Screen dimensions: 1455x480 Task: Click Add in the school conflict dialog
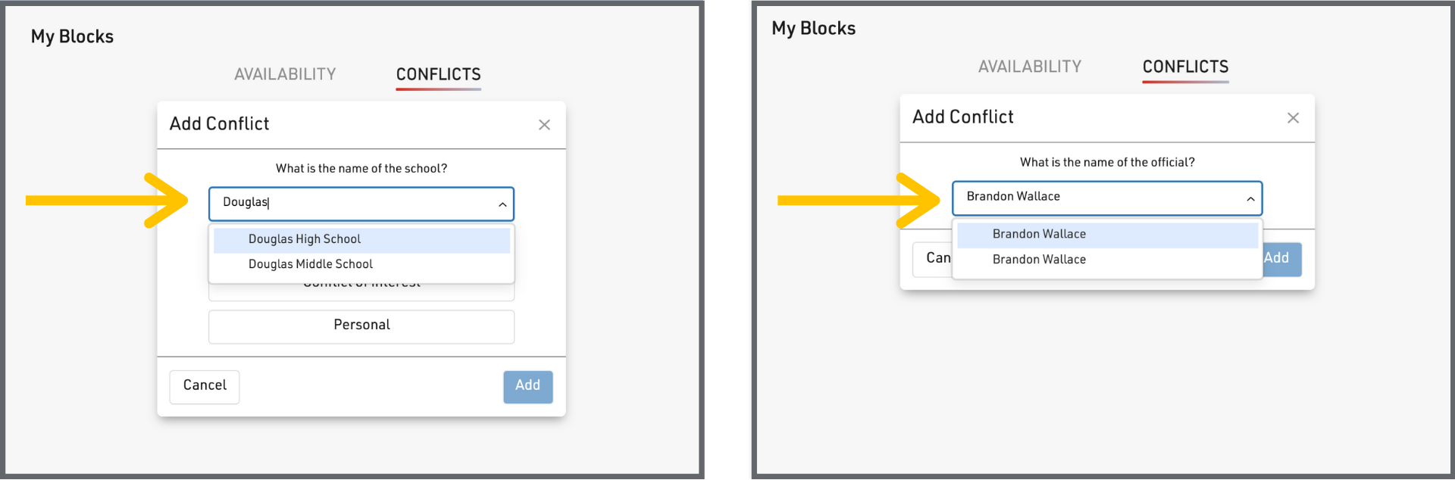point(527,386)
